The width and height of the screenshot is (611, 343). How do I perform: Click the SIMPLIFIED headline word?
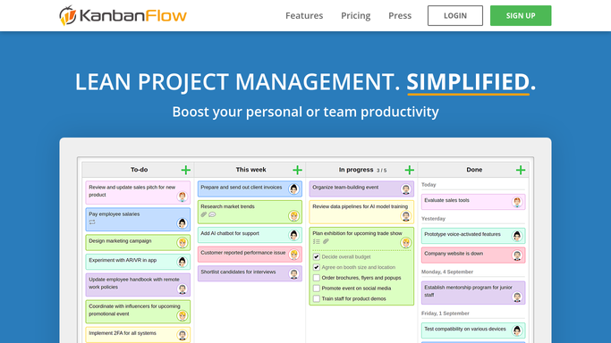[468, 82]
